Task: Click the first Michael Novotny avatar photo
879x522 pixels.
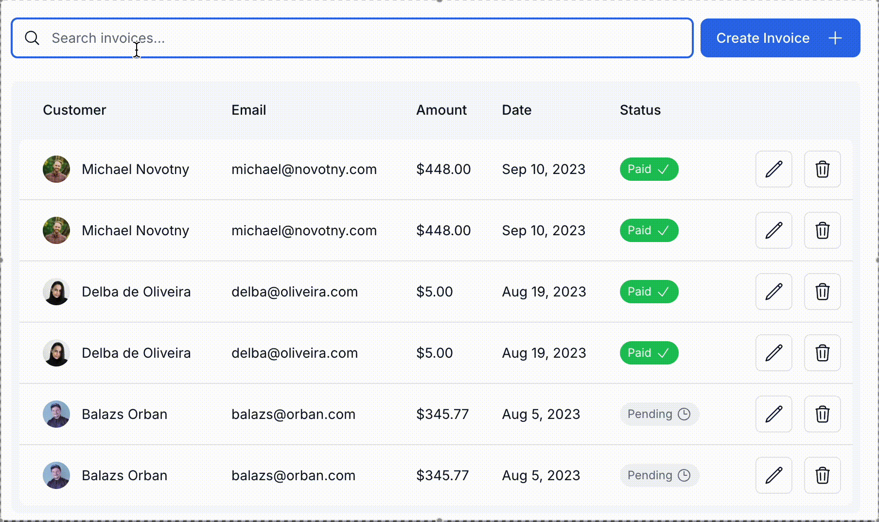Action: (x=56, y=169)
